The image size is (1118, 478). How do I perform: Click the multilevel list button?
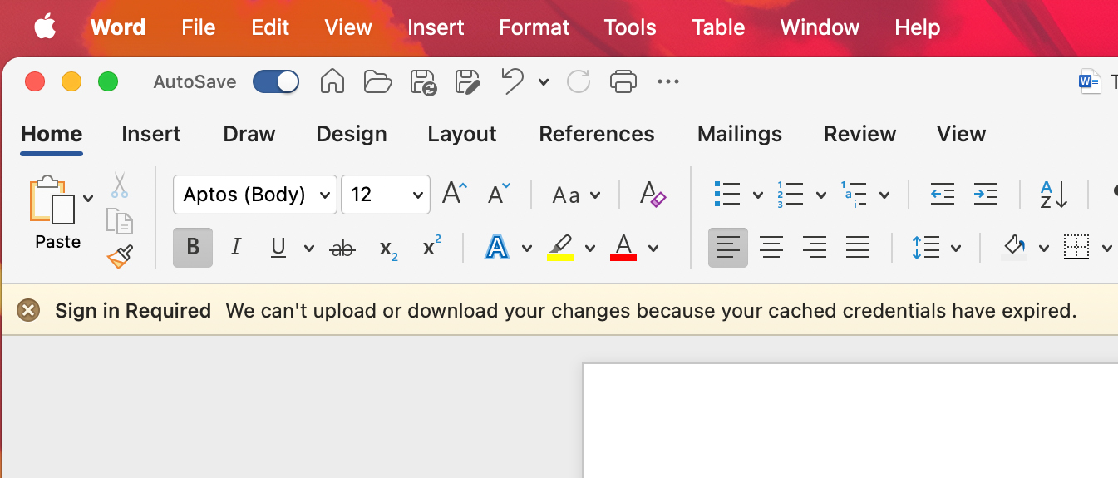pos(854,195)
